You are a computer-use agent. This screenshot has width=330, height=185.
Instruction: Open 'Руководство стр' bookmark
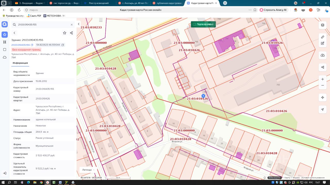(13, 16)
